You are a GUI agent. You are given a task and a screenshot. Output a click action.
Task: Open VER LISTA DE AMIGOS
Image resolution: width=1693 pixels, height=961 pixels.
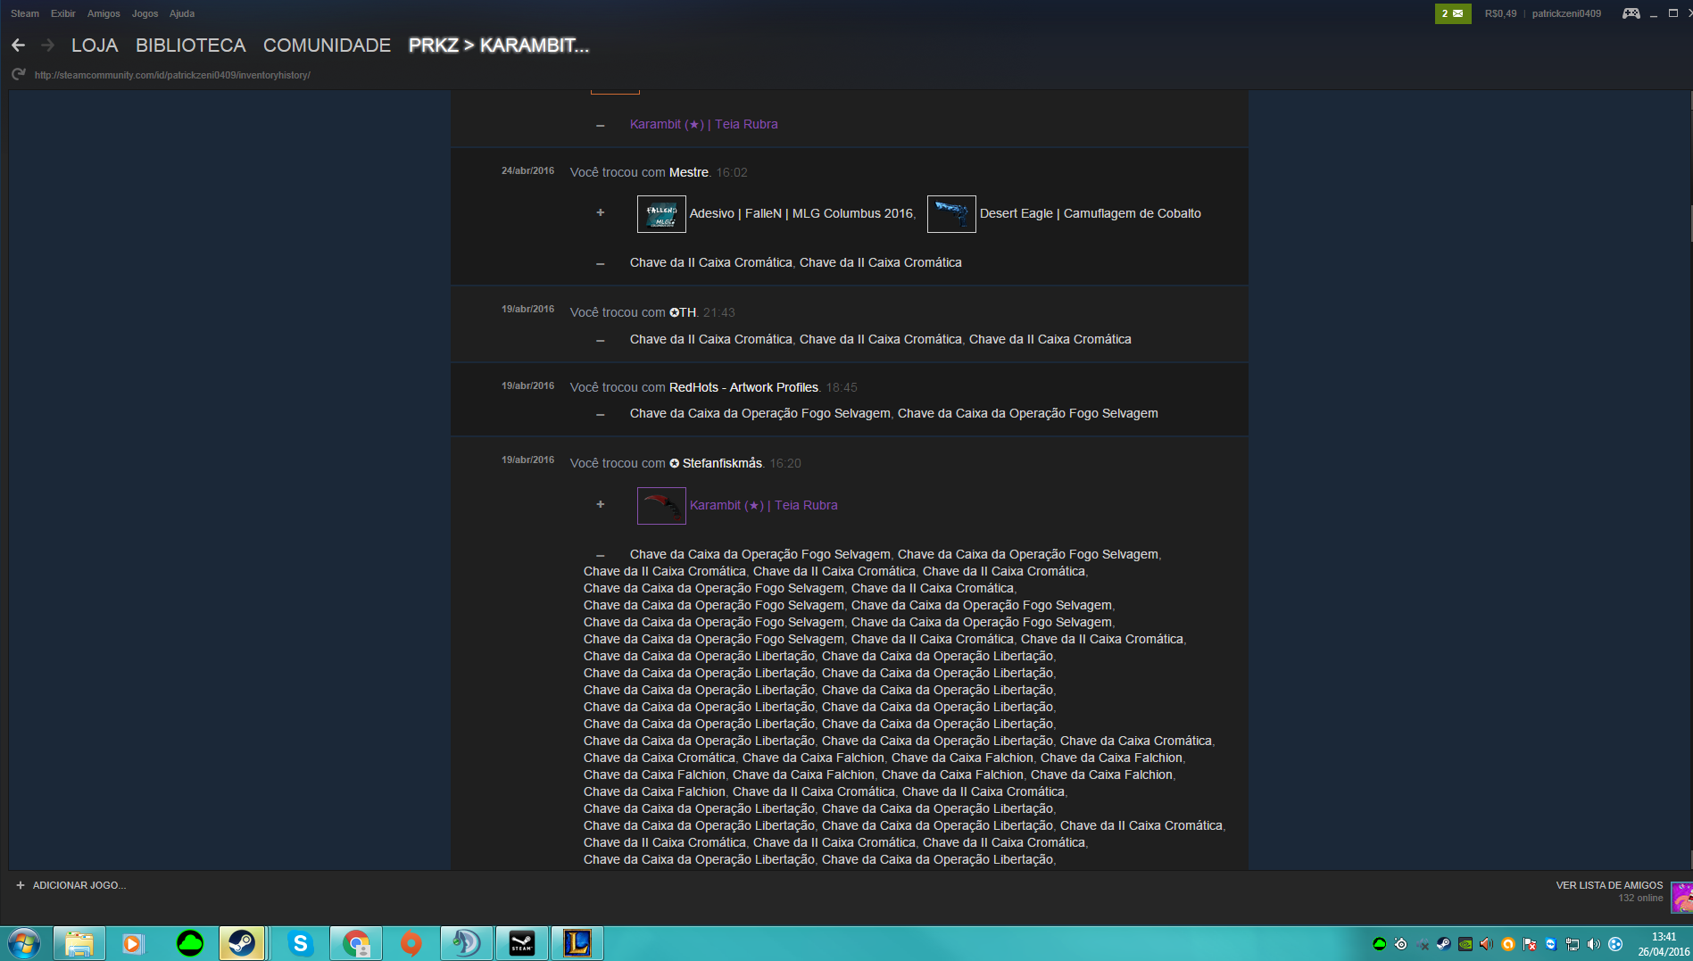click(1609, 885)
